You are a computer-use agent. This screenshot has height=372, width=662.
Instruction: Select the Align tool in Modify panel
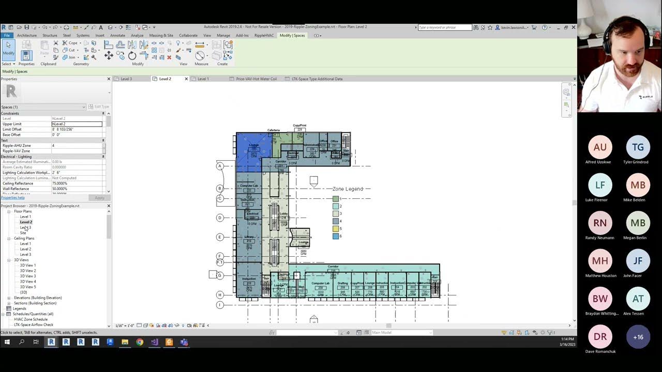(108, 44)
